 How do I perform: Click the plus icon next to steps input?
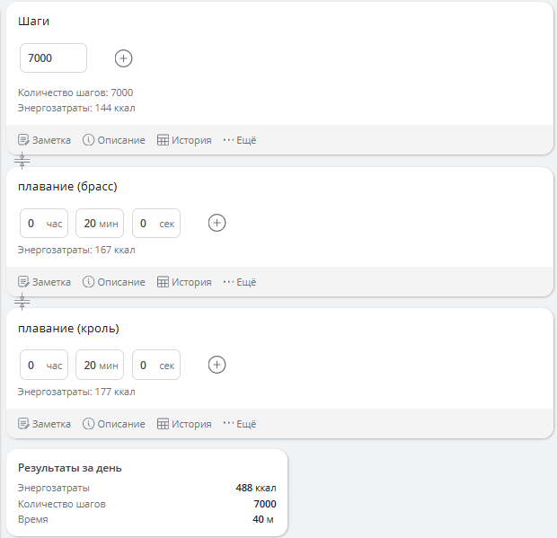(x=124, y=58)
